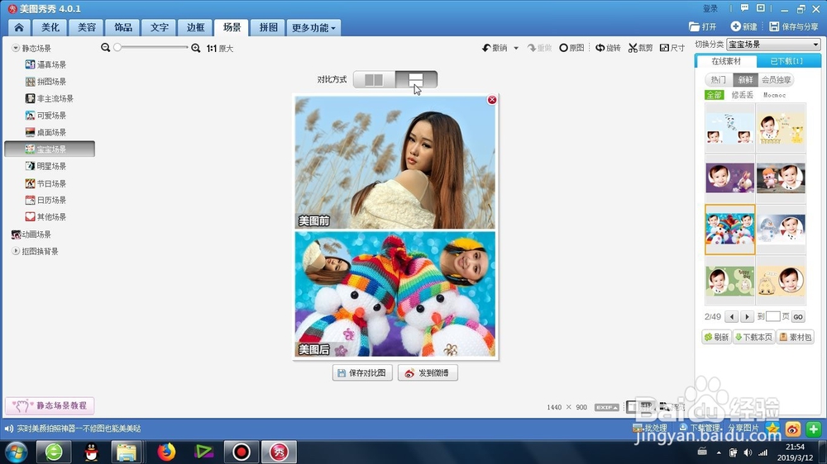The width and height of the screenshot is (827, 464).
Task: Open the 饰品 accessories tab
Action: point(123,27)
